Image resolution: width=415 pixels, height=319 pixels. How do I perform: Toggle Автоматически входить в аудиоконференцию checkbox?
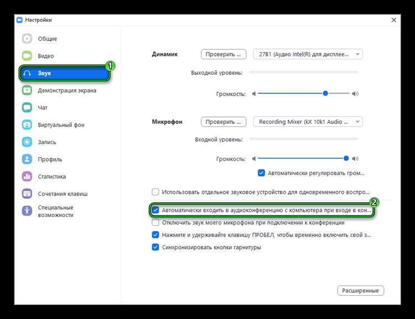[155, 210]
